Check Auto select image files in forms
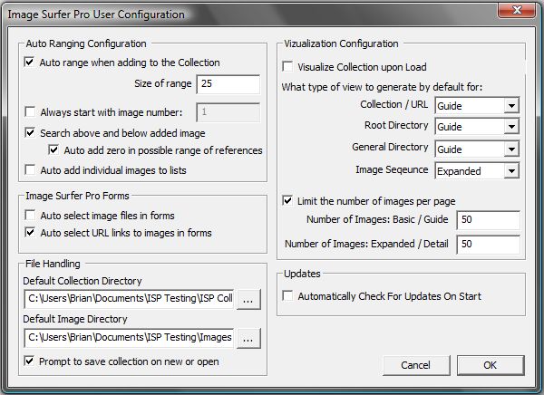544x395 pixels. click(x=30, y=216)
